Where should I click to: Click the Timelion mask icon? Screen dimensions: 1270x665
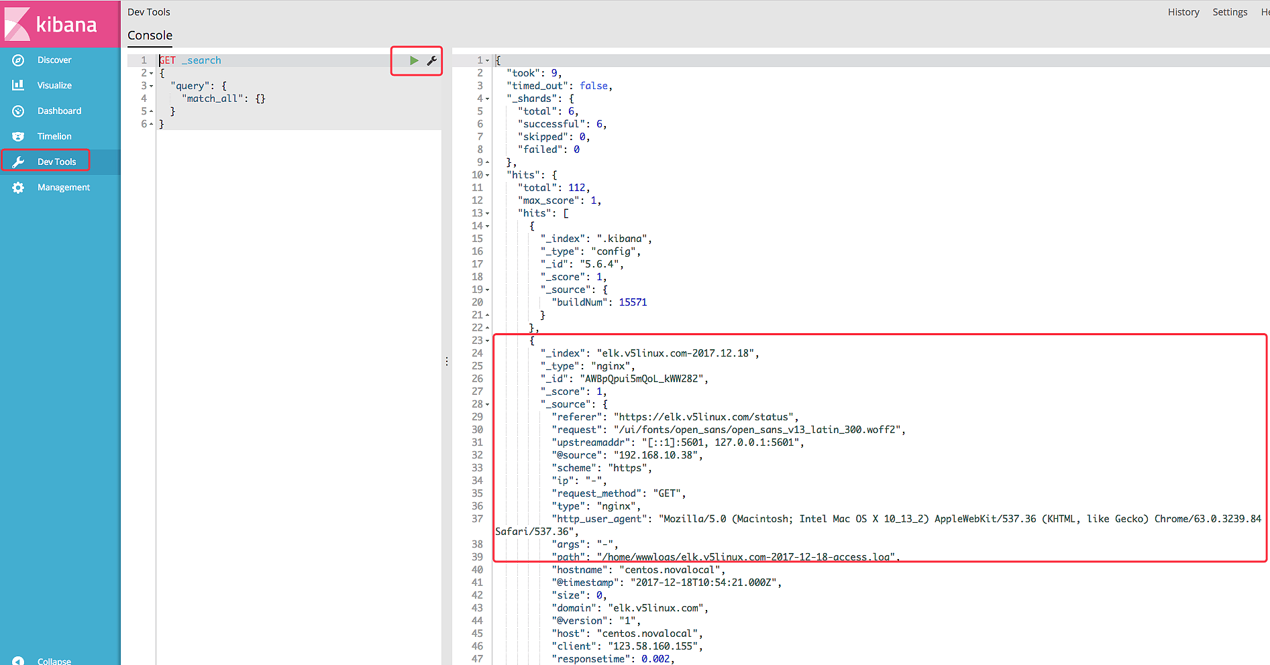tap(18, 137)
